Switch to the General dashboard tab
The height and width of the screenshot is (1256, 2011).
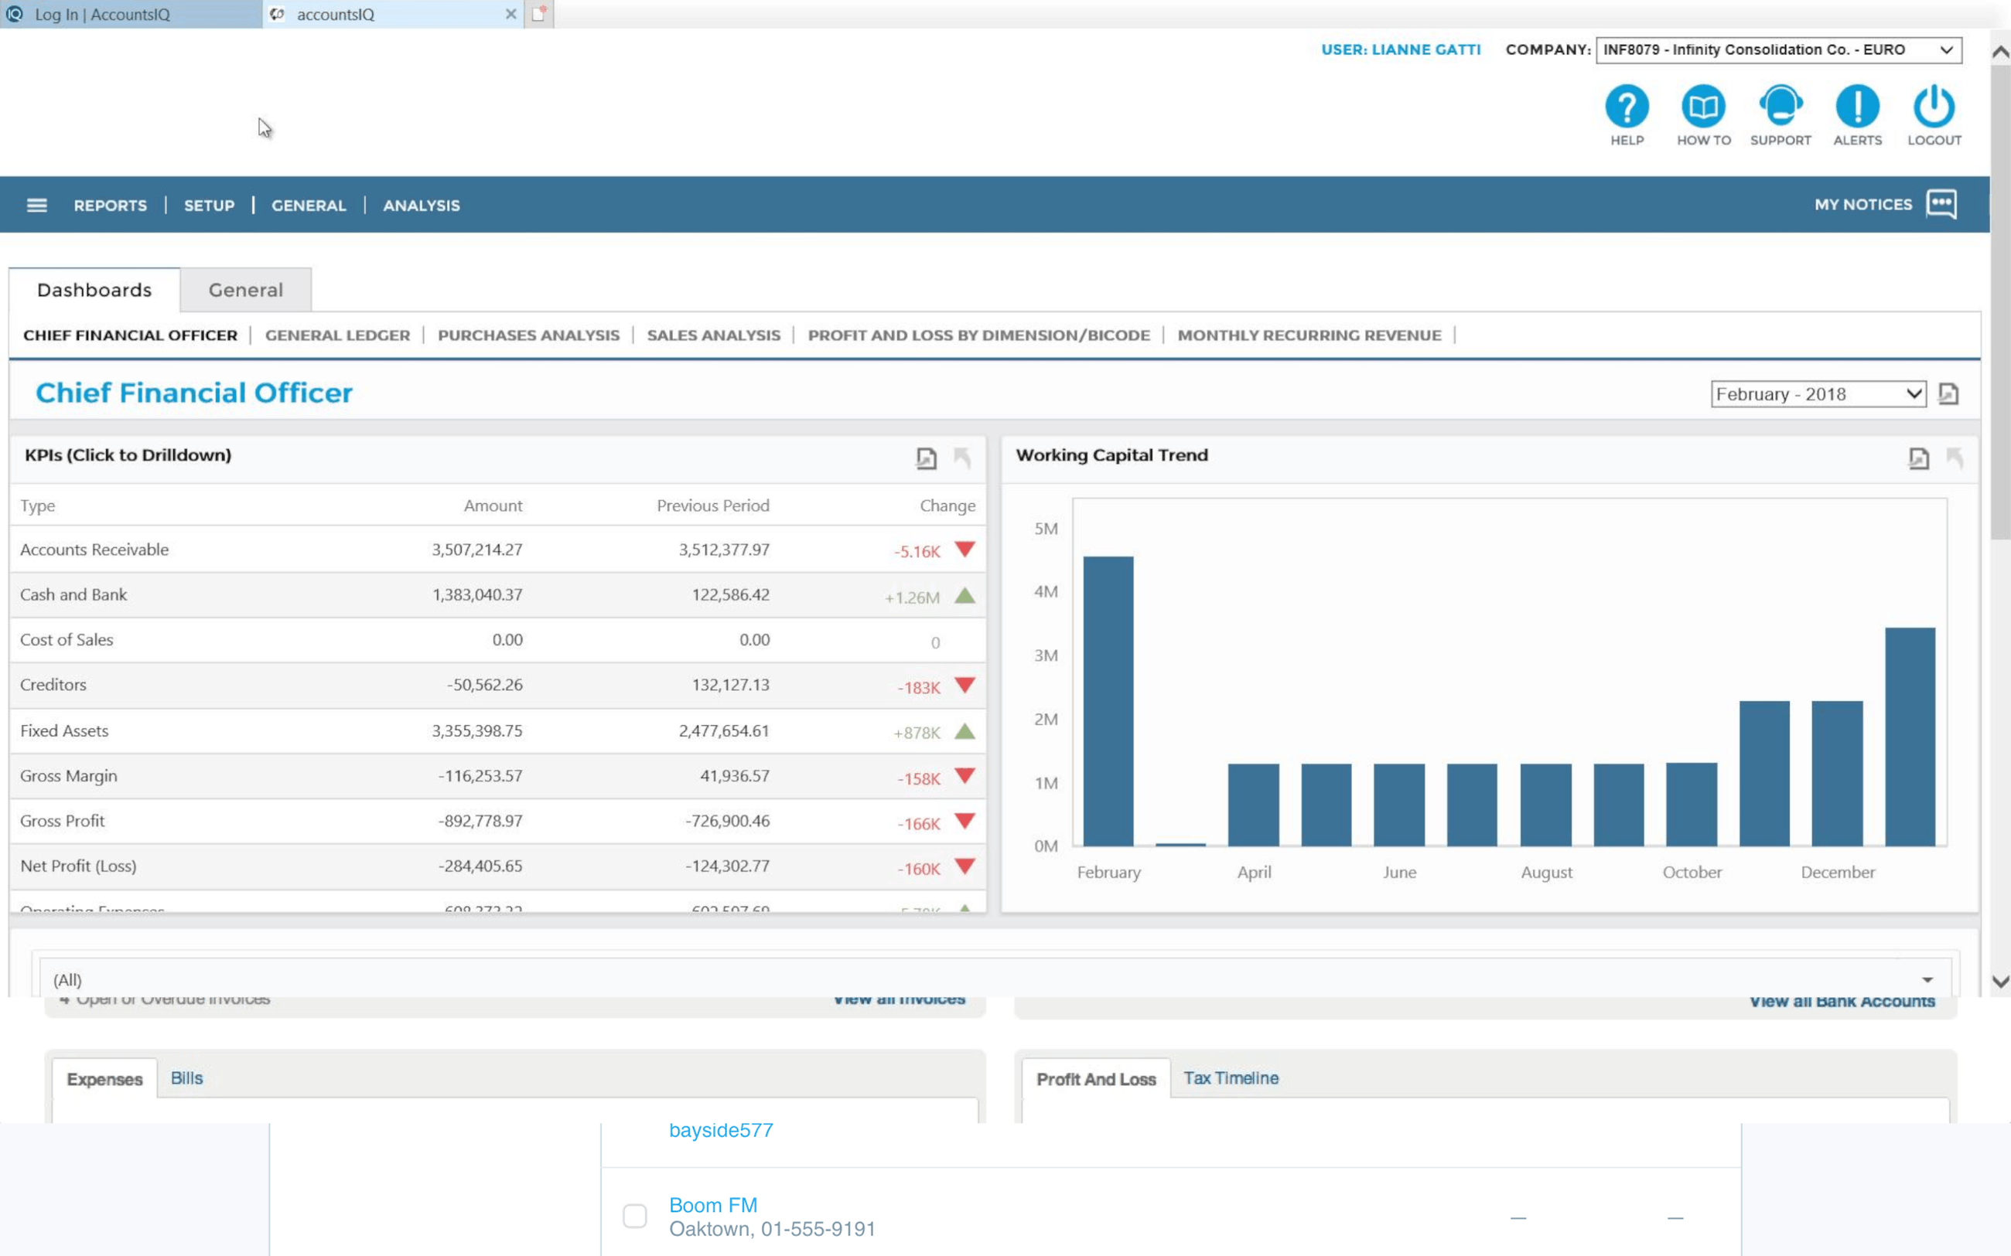coord(245,290)
